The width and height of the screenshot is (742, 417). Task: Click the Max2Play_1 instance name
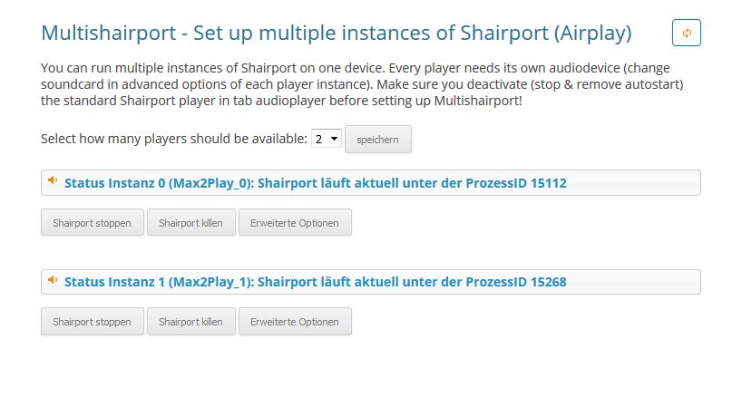point(211,282)
